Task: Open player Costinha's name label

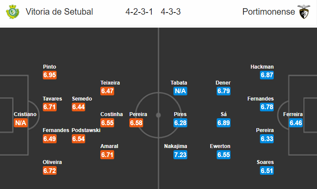Action: [x=112, y=114]
